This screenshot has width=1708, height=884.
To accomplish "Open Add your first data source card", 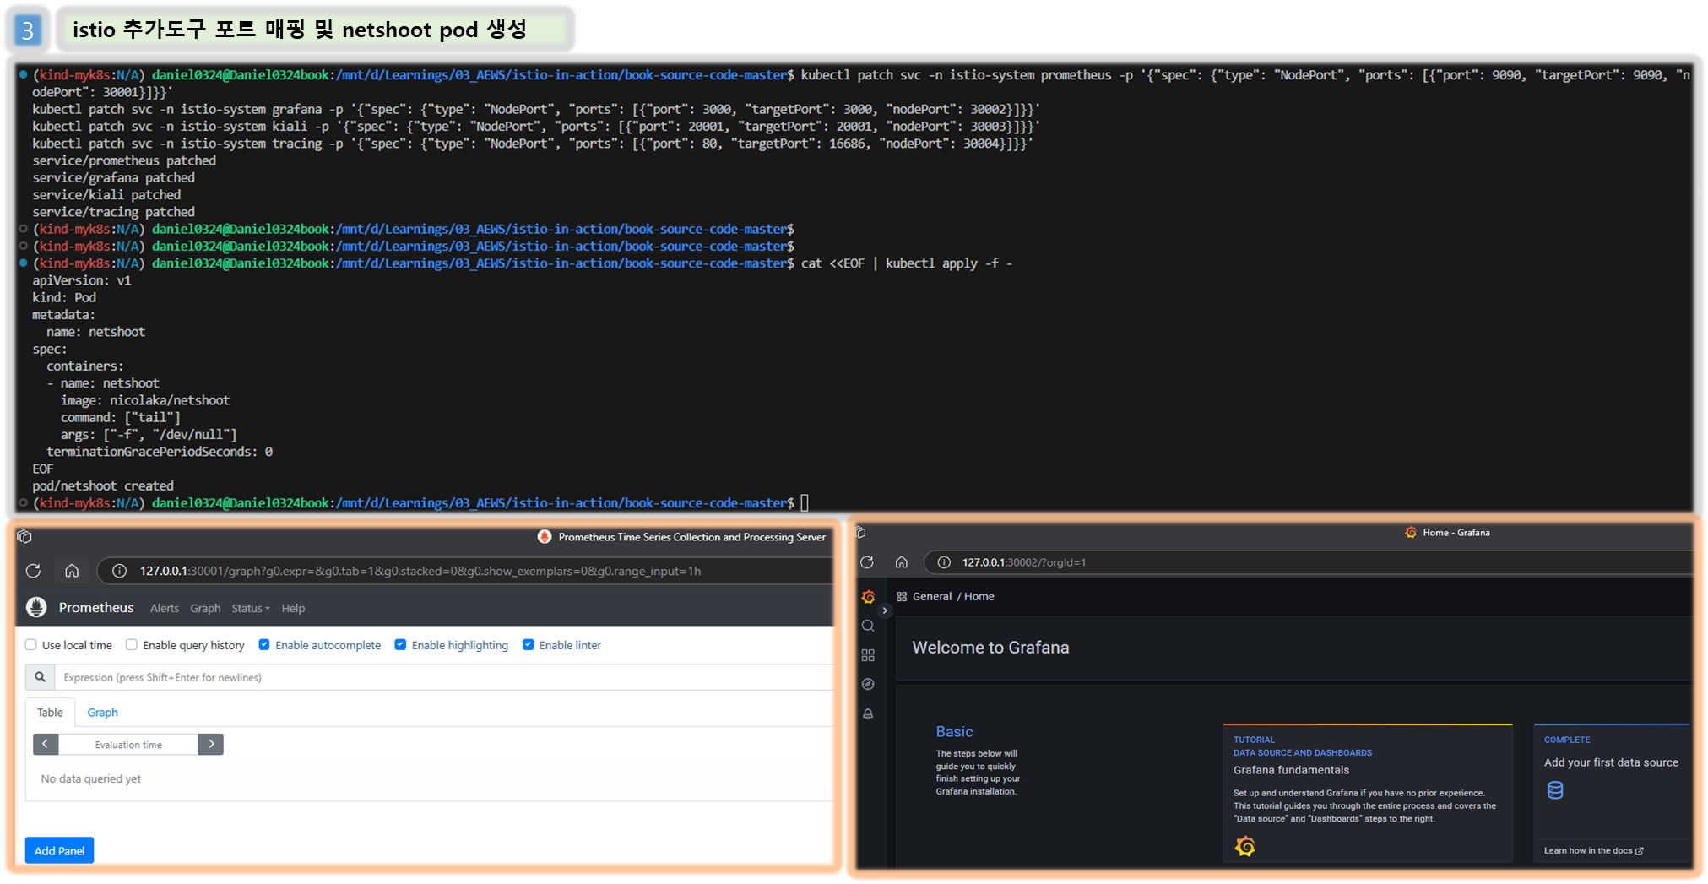I will pyautogui.click(x=1612, y=793).
